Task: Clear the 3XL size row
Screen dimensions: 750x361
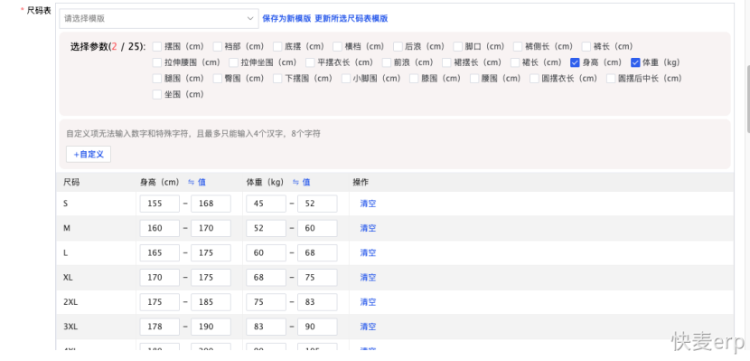Action: (x=368, y=327)
